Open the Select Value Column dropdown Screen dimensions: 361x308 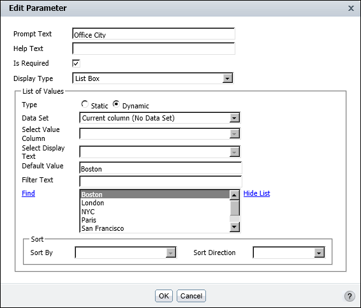click(160, 134)
